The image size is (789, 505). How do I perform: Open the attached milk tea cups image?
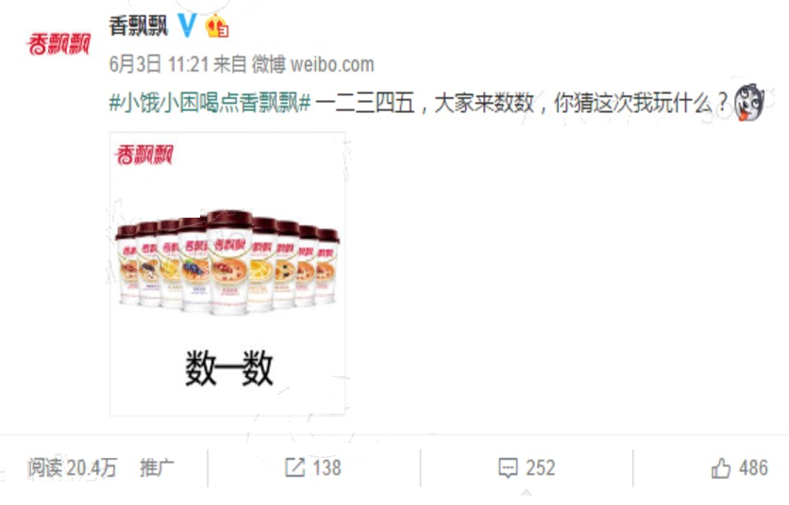coord(227,274)
